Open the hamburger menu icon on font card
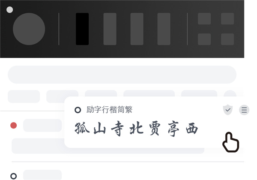 (x=244, y=110)
